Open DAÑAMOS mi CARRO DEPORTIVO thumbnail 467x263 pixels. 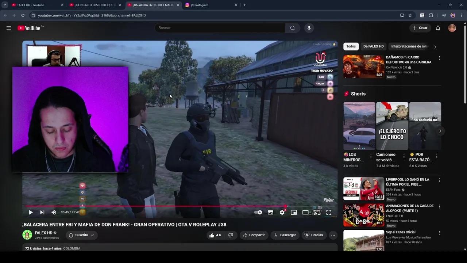[x=364, y=66]
